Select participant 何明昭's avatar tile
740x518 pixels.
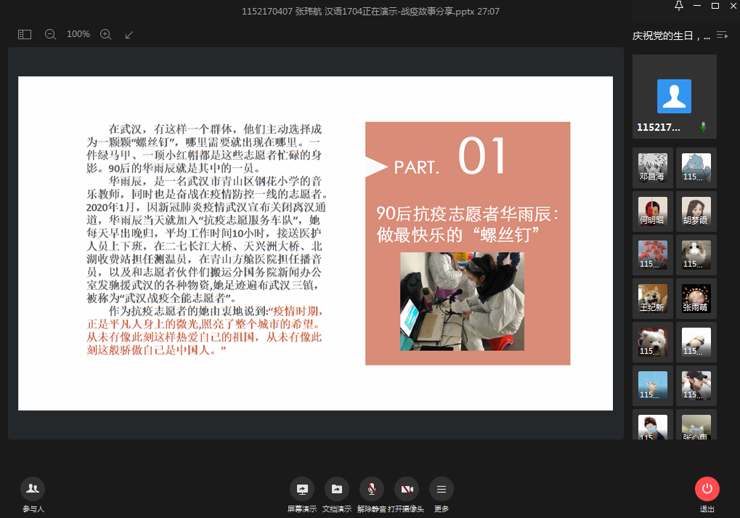pos(653,211)
